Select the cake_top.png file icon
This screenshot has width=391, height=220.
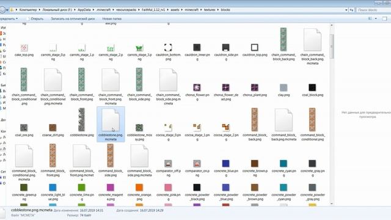(24, 48)
